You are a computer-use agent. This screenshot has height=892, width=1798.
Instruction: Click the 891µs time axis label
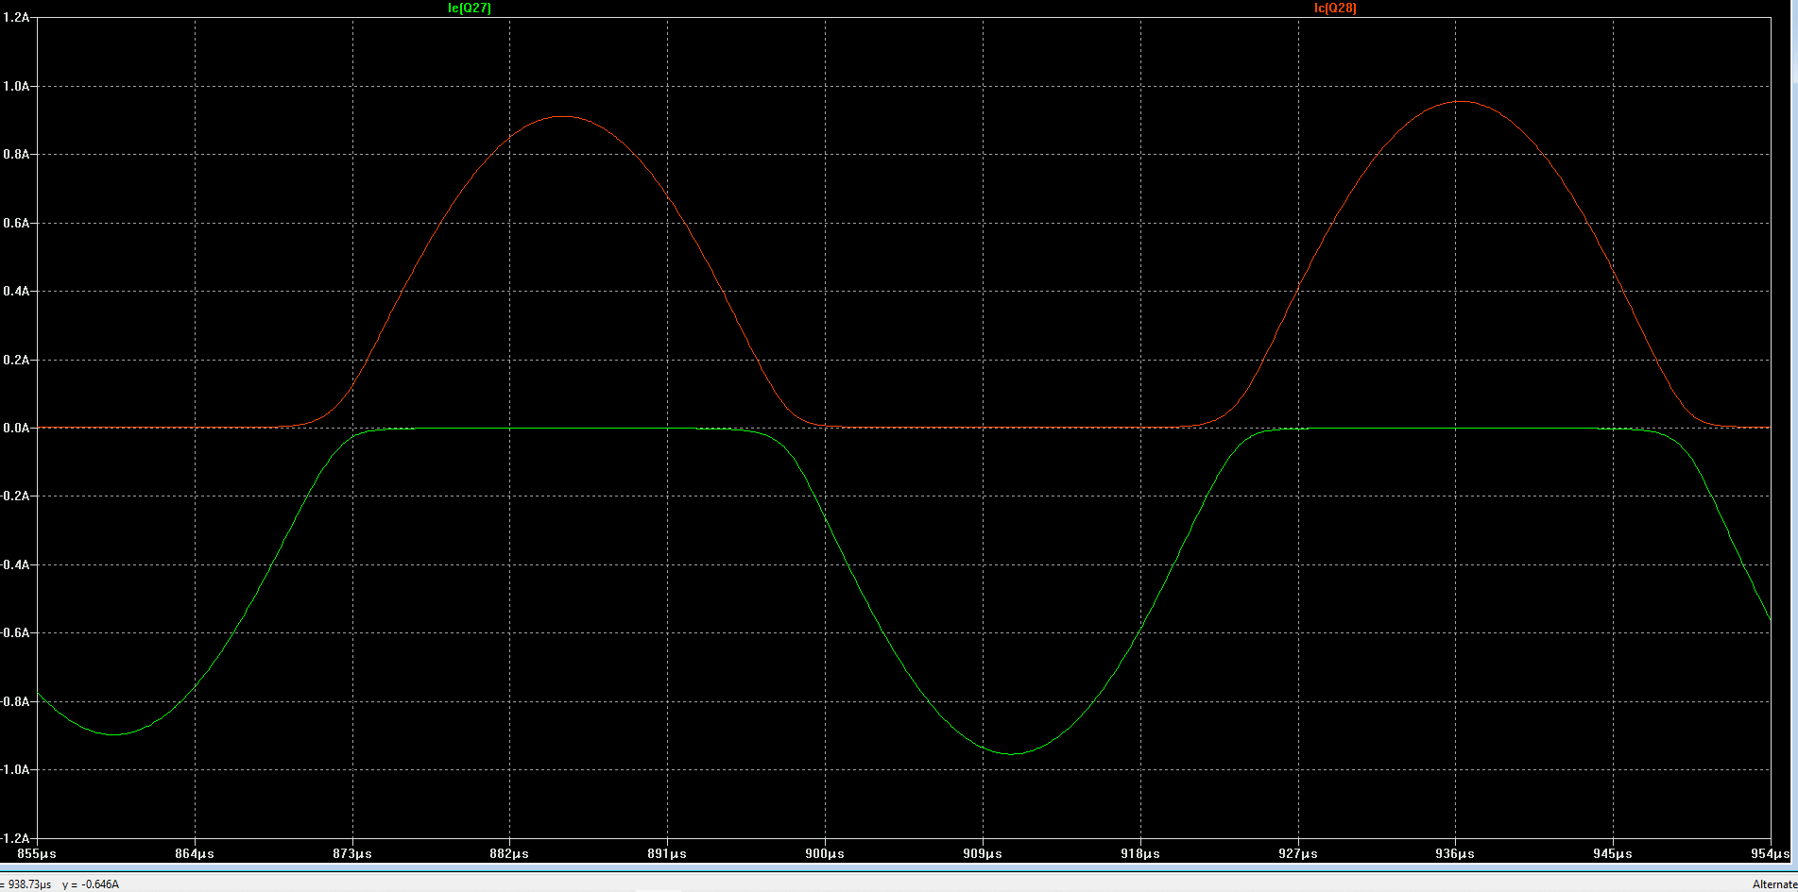(x=667, y=853)
